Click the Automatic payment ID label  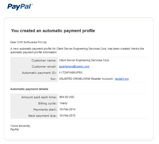(39, 73)
